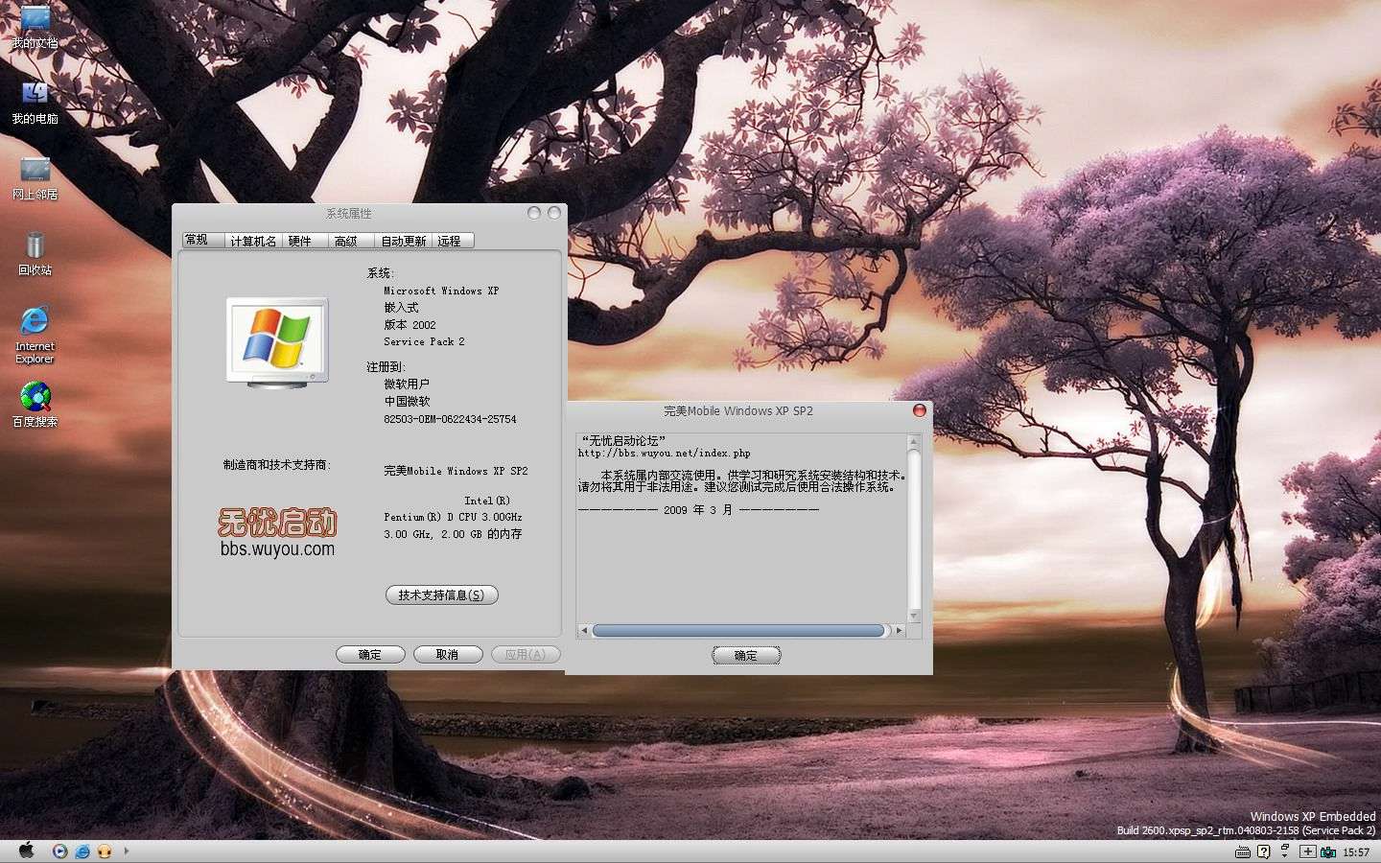1381x863 pixels.
Task: Launch Internet Explorer from desktop
Action: (35, 335)
